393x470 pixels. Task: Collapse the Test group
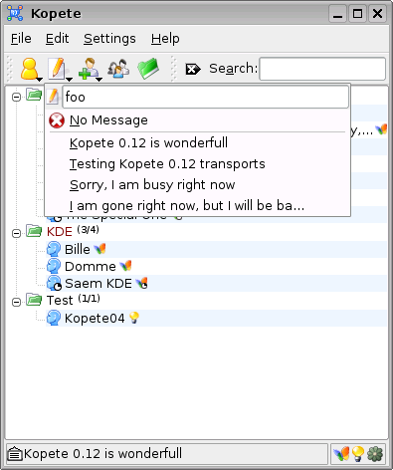16,302
